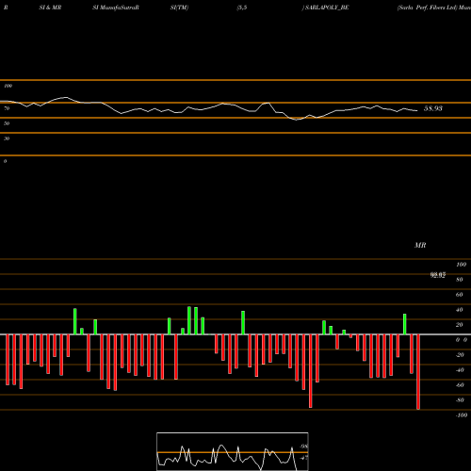Click the tallest red bar reaching -100
471x471 pixels.
tap(418, 372)
